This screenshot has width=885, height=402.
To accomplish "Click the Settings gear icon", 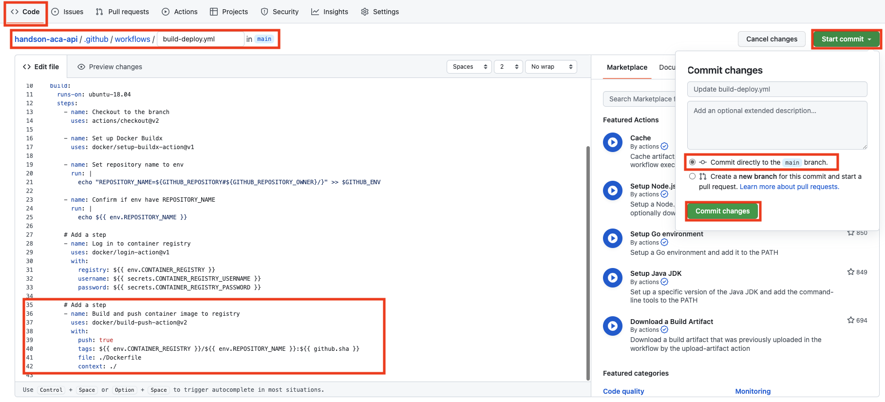I will [x=365, y=12].
